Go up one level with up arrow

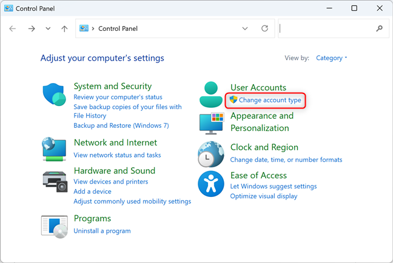click(x=64, y=28)
